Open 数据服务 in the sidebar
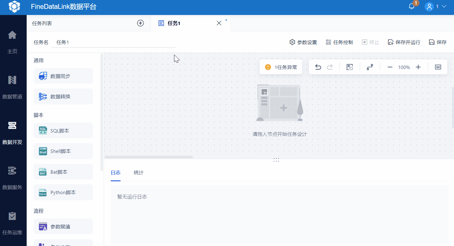 coord(12,178)
